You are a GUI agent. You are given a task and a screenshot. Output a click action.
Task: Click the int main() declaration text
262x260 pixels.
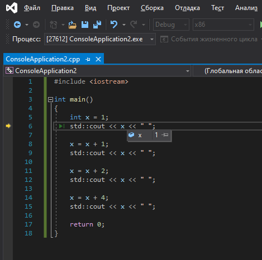73,99
